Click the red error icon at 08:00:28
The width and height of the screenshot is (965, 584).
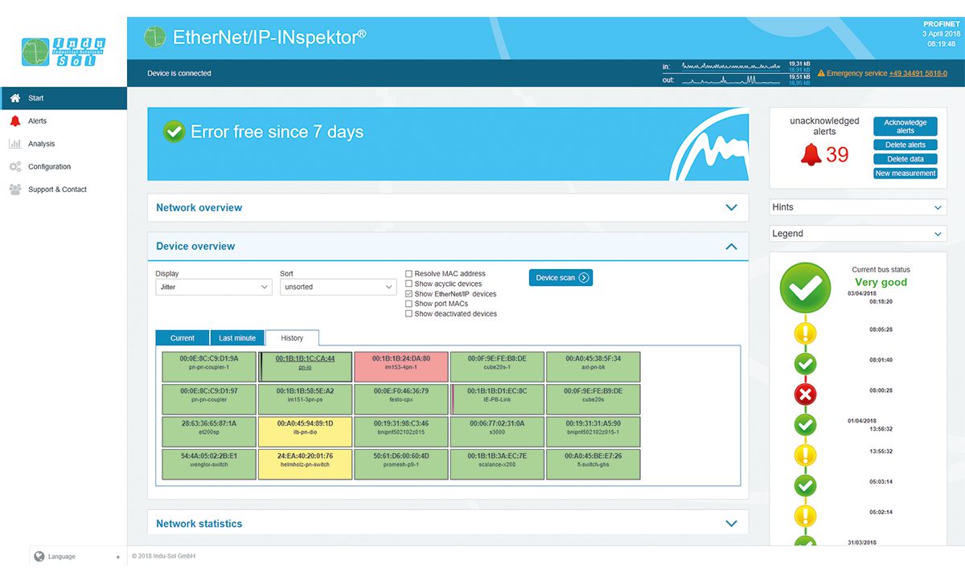[x=805, y=394]
